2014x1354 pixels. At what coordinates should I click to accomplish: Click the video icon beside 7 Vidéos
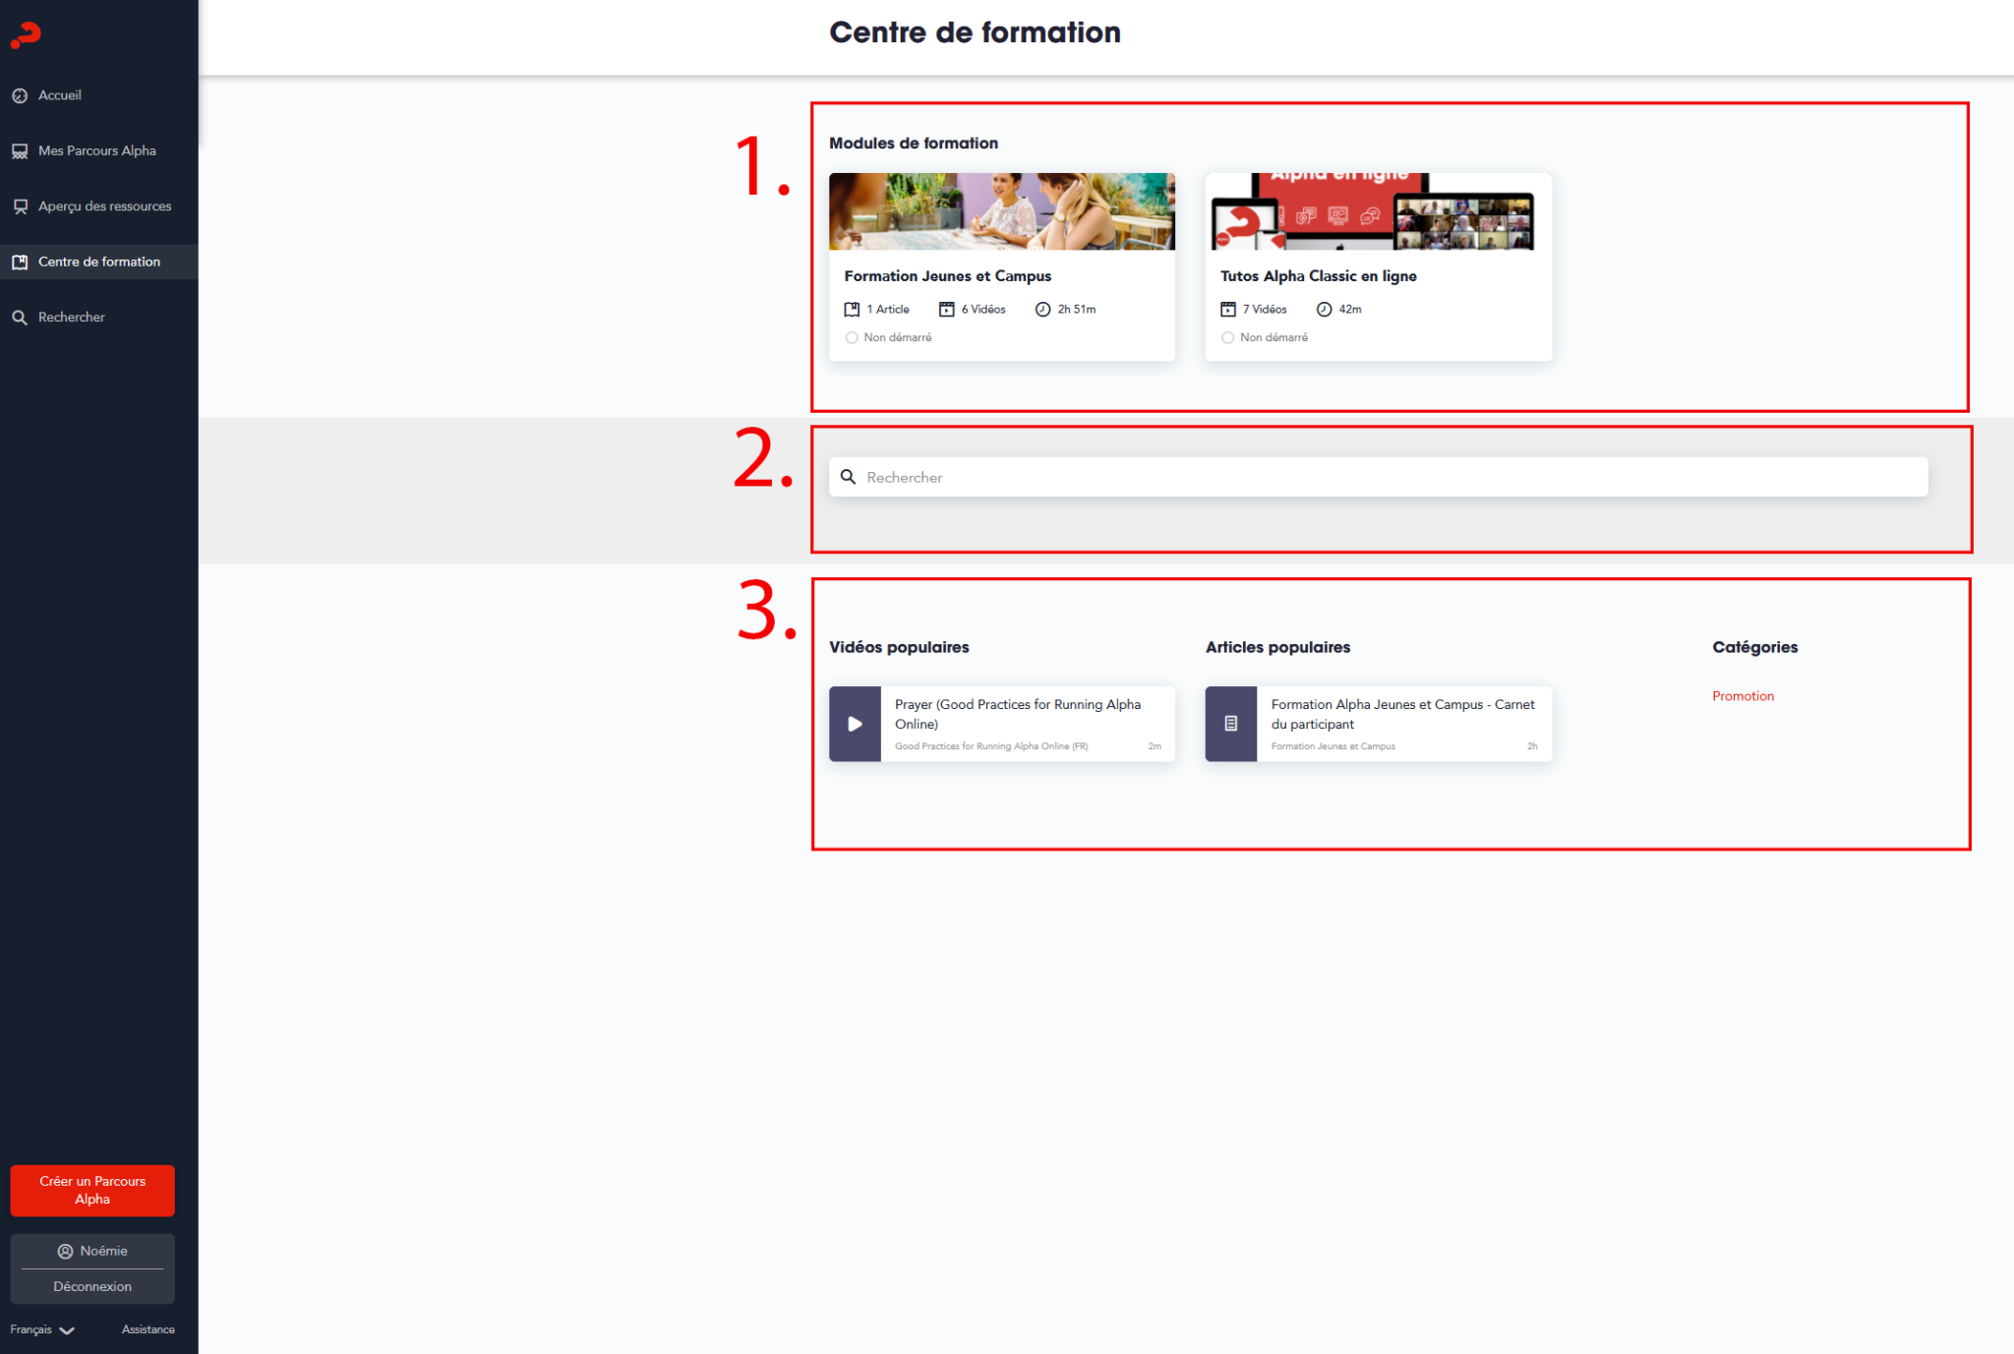1228,310
